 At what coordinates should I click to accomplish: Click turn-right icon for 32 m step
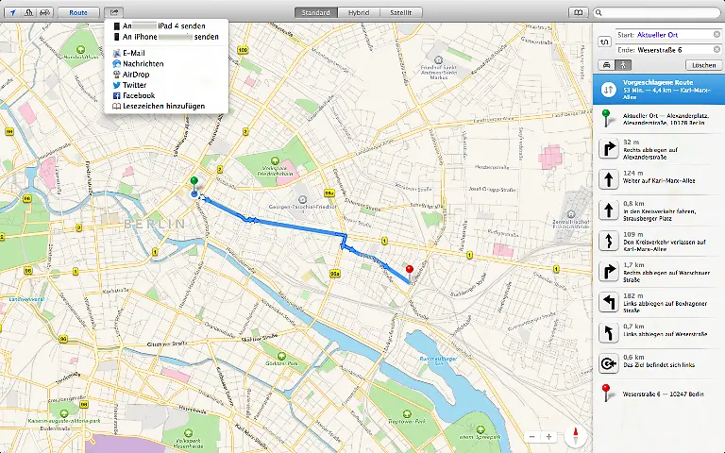[x=609, y=149]
